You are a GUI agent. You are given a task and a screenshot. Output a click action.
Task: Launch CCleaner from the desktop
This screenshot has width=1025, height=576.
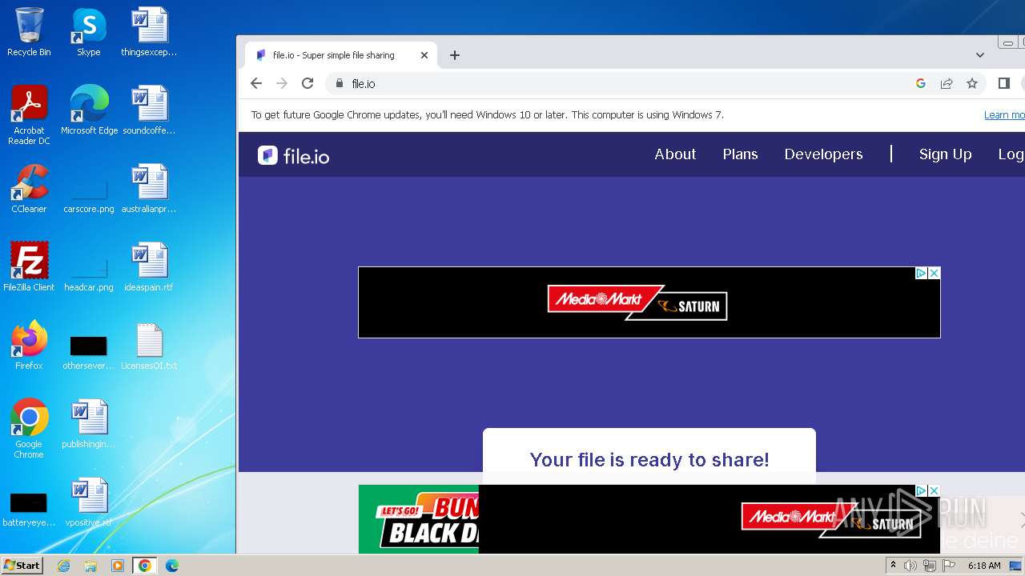coord(29,188)
